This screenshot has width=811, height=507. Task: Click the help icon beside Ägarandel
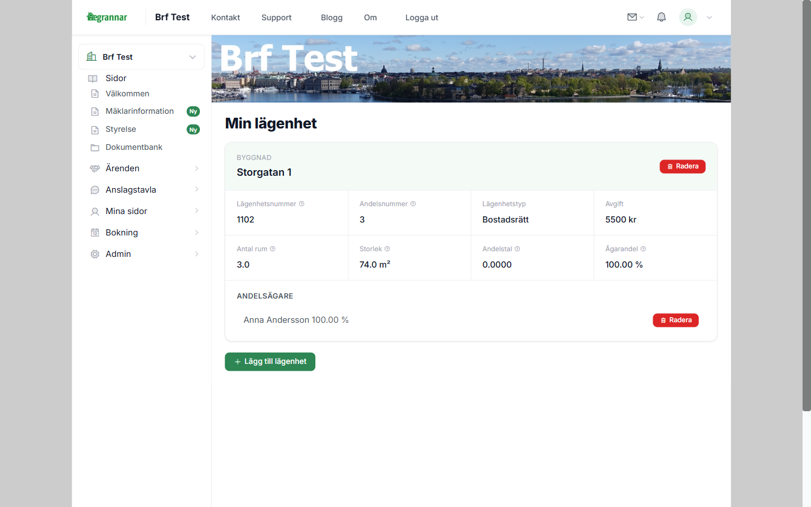click(x=643, y=249)
